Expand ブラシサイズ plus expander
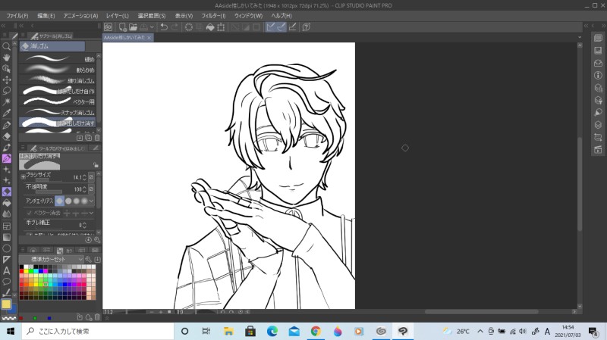Screen dimensions: 607x340 click(24, 177)
